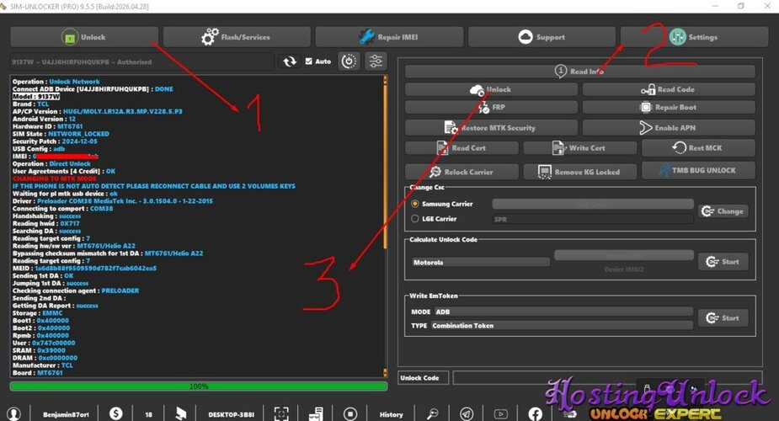779x421 pixels.
Task: Click the user profile avatar icon
Action: 14,413
